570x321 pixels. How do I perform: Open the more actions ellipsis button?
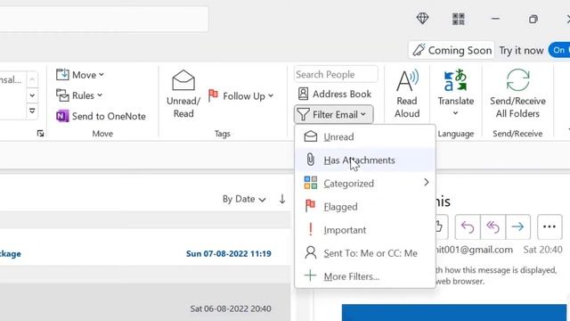(x=550, y=227)
